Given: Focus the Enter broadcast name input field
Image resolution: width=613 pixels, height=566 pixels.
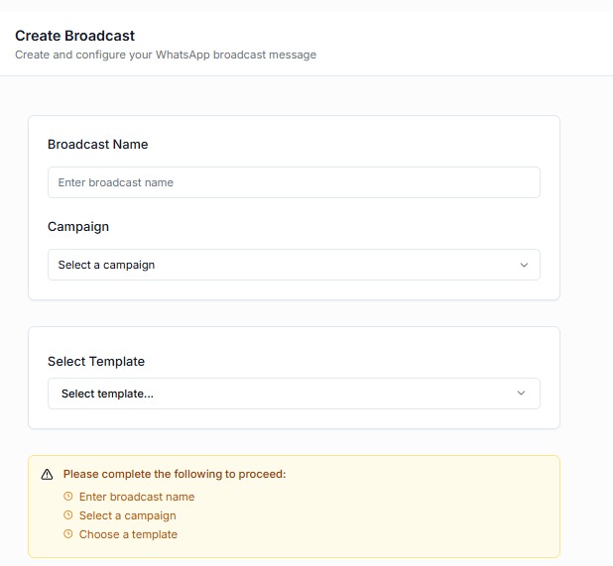Looking at the screenshot, I should (294, 182).
